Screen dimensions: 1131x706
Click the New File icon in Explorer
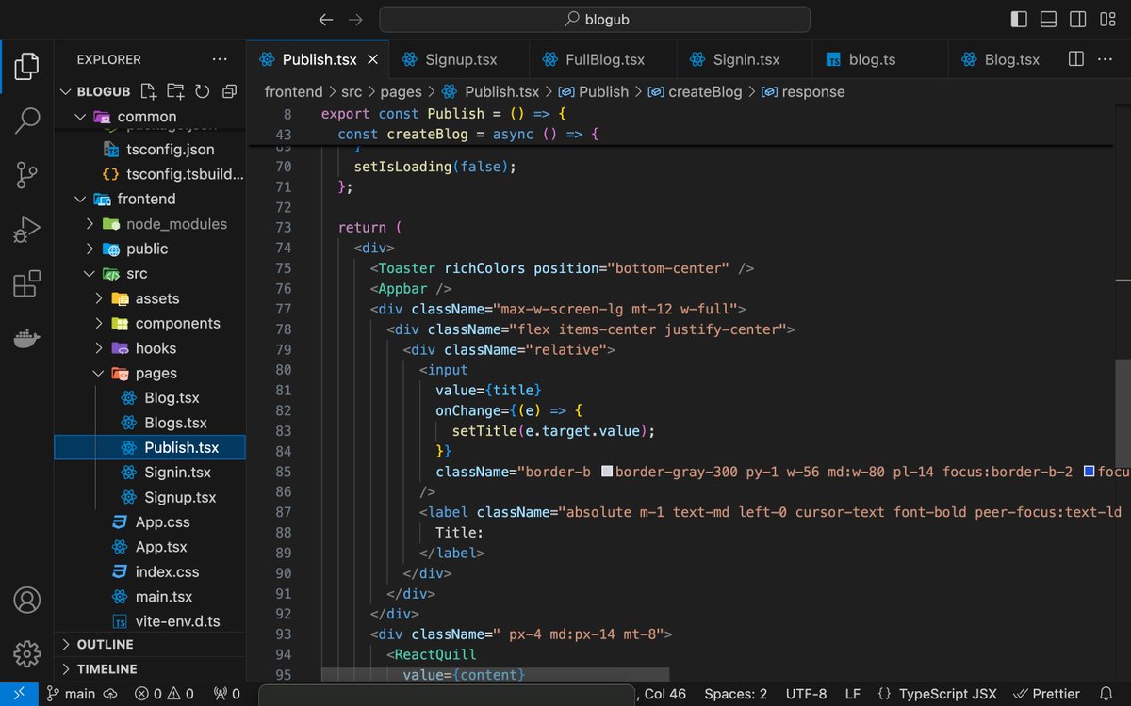(149, 91)
